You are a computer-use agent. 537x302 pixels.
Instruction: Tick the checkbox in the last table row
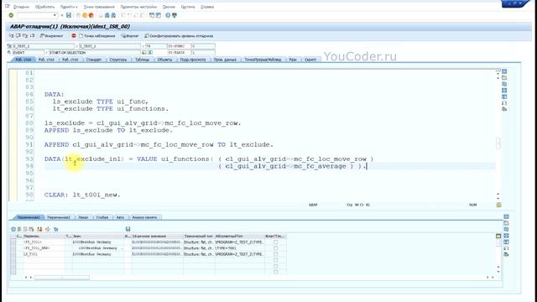(275, 272)
